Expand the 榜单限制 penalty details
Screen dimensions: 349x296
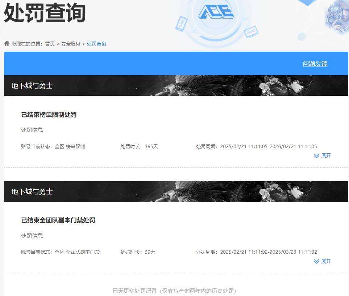pos(322,155)
